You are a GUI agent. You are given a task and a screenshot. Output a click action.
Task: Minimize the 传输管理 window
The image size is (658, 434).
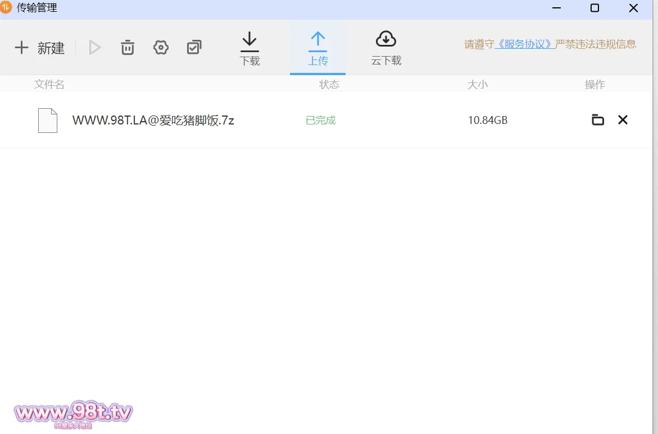click(x=556, y=8)
